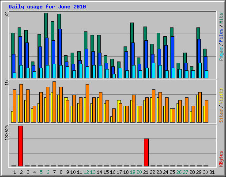Image resolution: width=226 pixels, height=177 pixels.
Task: Click the chart title 'Daily usage for June 2010'
Action: pos(47,7)
